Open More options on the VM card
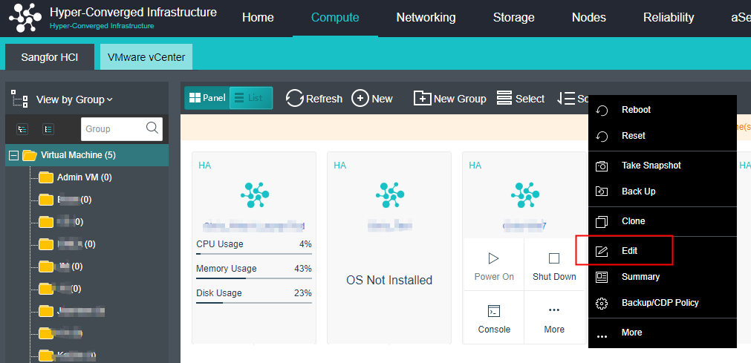The height and width of the screenshot is (363, 751). 554,318
